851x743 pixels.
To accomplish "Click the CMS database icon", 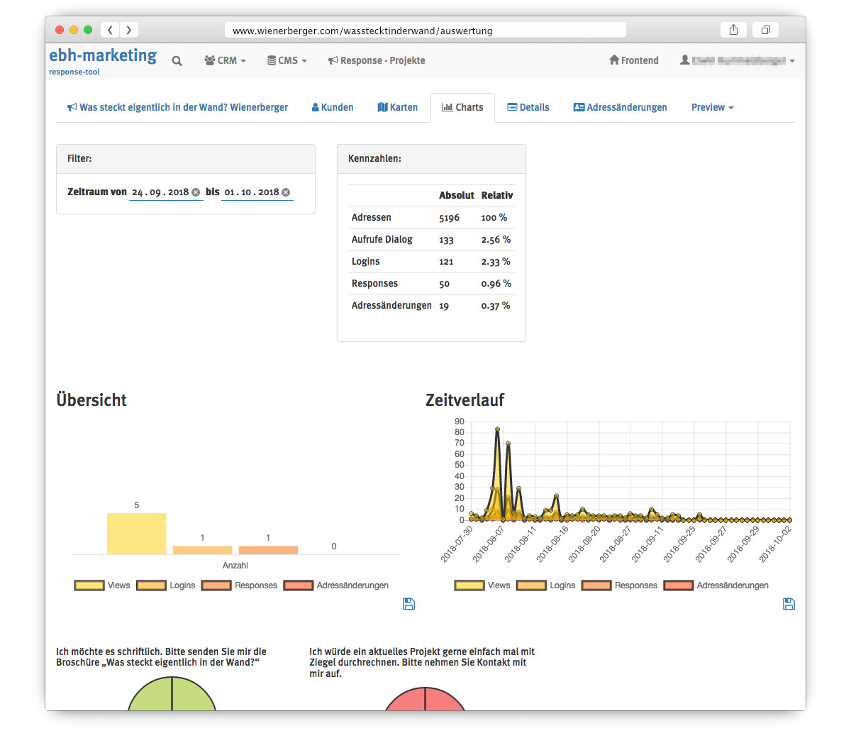I will [x=272, y=61].
